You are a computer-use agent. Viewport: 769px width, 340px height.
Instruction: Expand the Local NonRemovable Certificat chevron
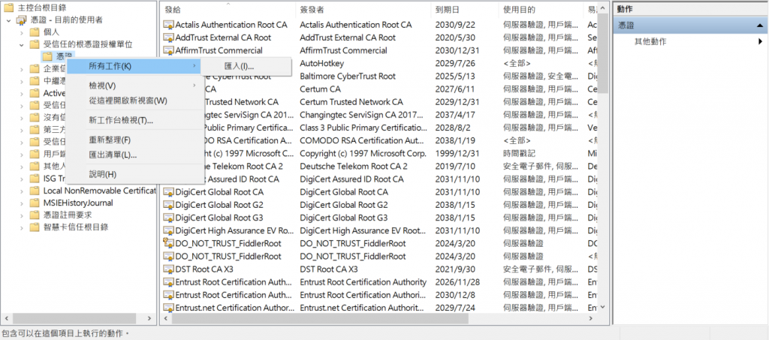point(22,191)
